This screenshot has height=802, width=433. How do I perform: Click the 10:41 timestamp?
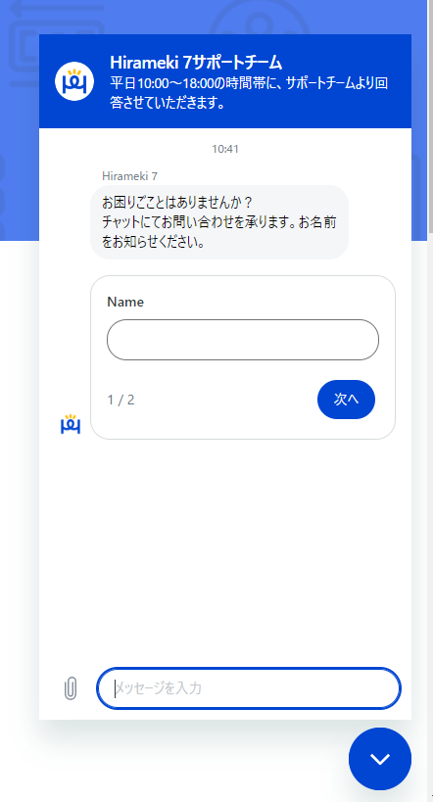point(225,149)
